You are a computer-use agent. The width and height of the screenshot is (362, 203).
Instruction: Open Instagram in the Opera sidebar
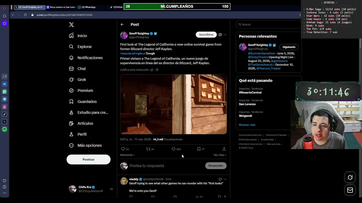[x=5, y=107]
